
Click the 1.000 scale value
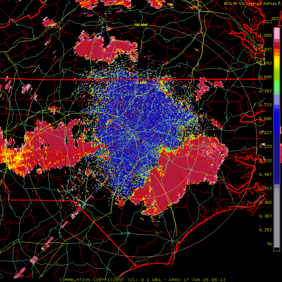pos(265,35)
